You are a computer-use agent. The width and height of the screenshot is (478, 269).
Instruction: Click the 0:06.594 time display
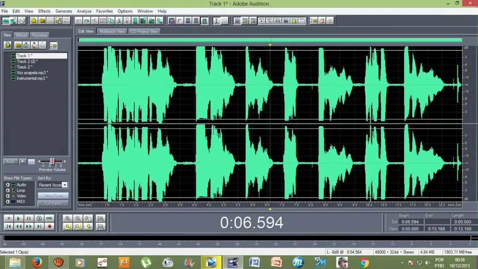coord(252,223)
